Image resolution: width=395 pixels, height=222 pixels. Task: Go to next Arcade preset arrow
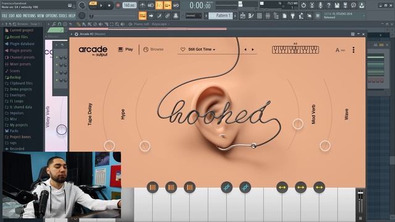click(252, 49)
